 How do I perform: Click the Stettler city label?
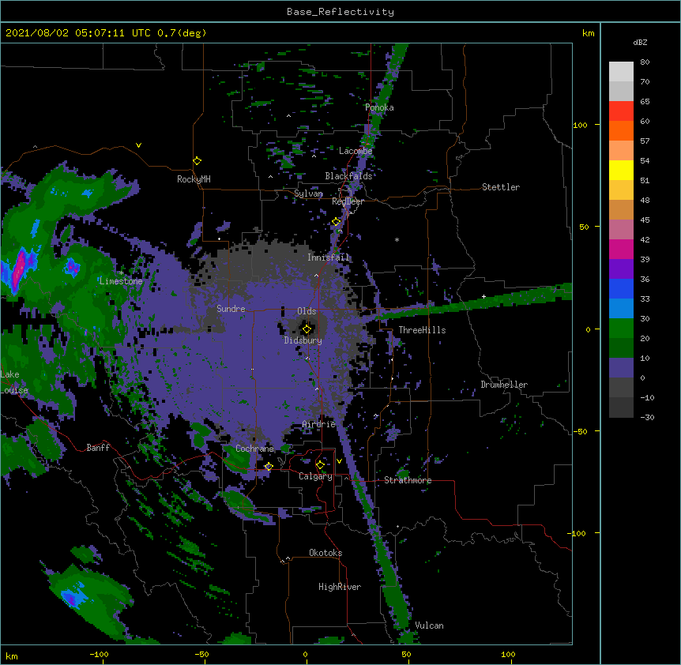coord(501,187)
